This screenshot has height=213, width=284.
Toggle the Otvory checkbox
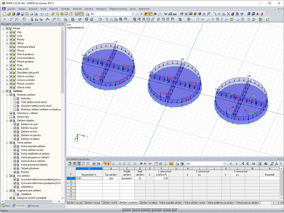(11, 50)
